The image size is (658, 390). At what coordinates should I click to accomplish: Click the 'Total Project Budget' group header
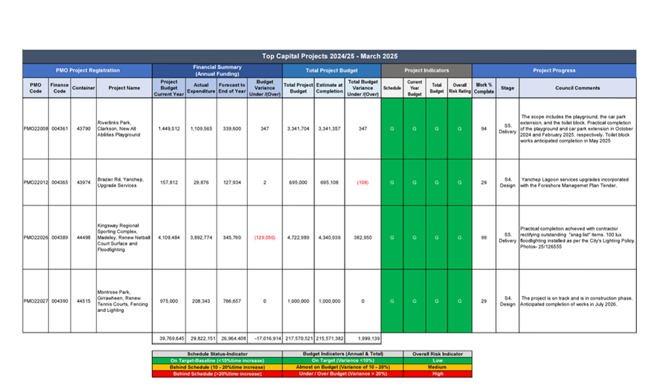pyautogui.click(x=332, y=71)
